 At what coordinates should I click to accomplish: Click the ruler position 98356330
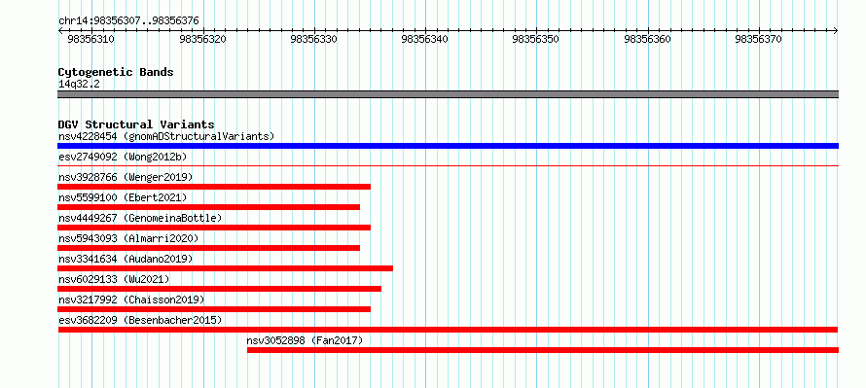pyautogui.click(x=313, y=40)
